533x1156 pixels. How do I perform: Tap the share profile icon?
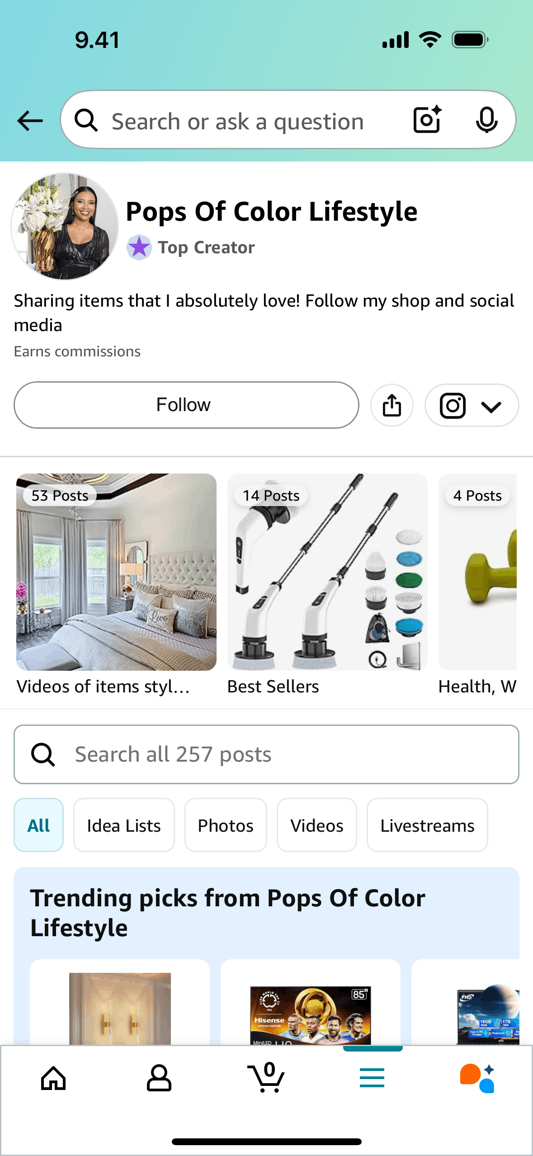[391, 405]
